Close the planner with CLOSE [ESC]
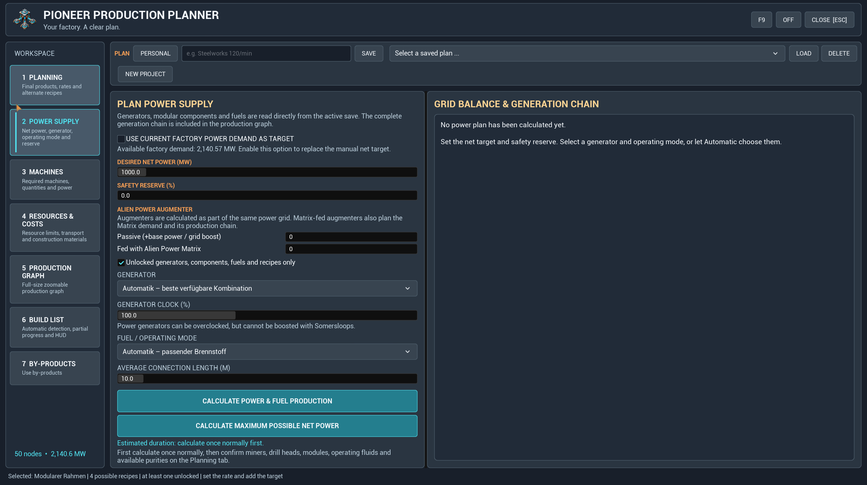The image size is (867, 485). tap(829, 20)
